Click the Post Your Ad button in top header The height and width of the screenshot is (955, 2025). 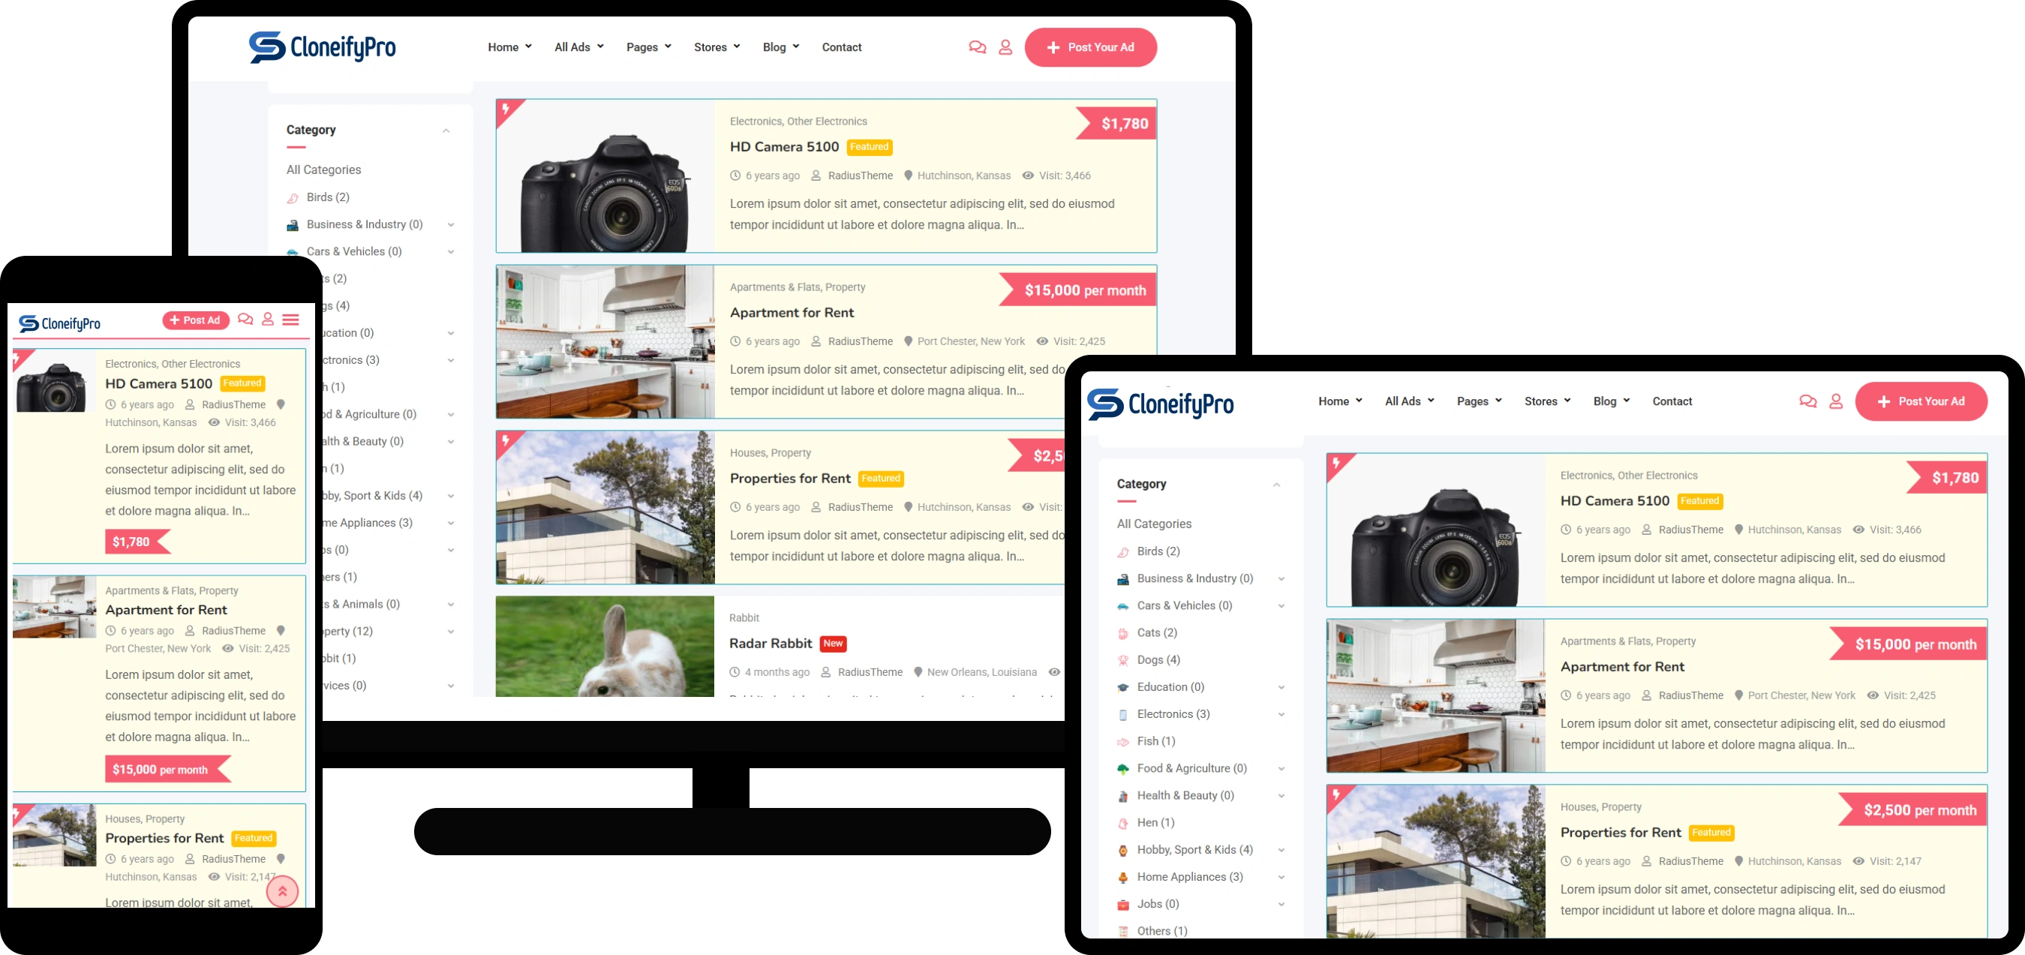point(1090,47)
